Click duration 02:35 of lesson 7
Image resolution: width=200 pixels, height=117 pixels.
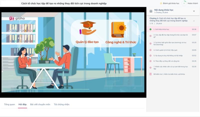194,67
